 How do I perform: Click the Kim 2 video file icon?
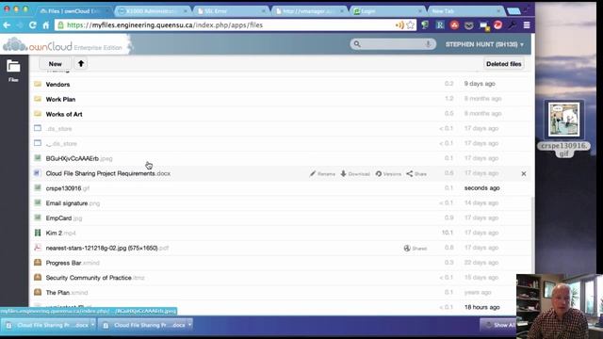click(x=38, y=233)
